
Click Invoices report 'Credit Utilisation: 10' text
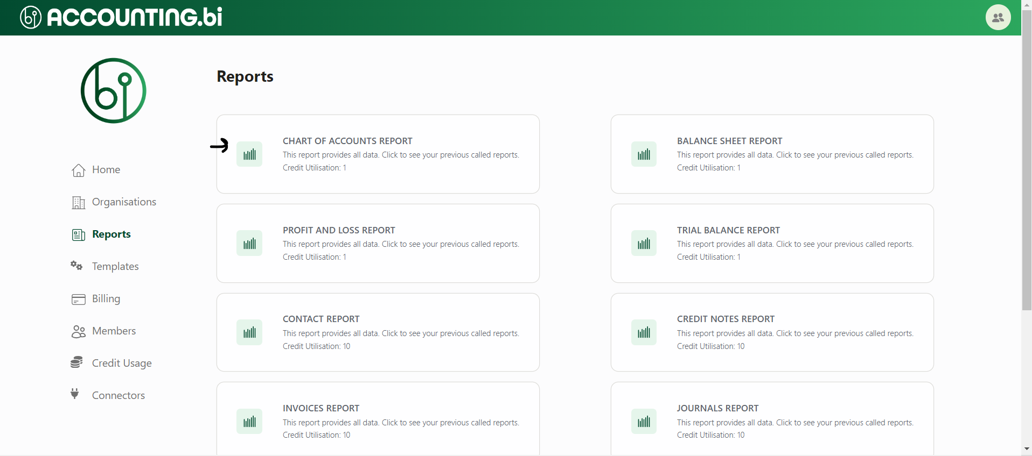coord(317,435)
